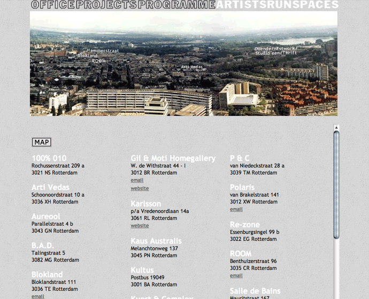
Task: Click the vertical scrollbar thumb
Action: click(336, 184)
